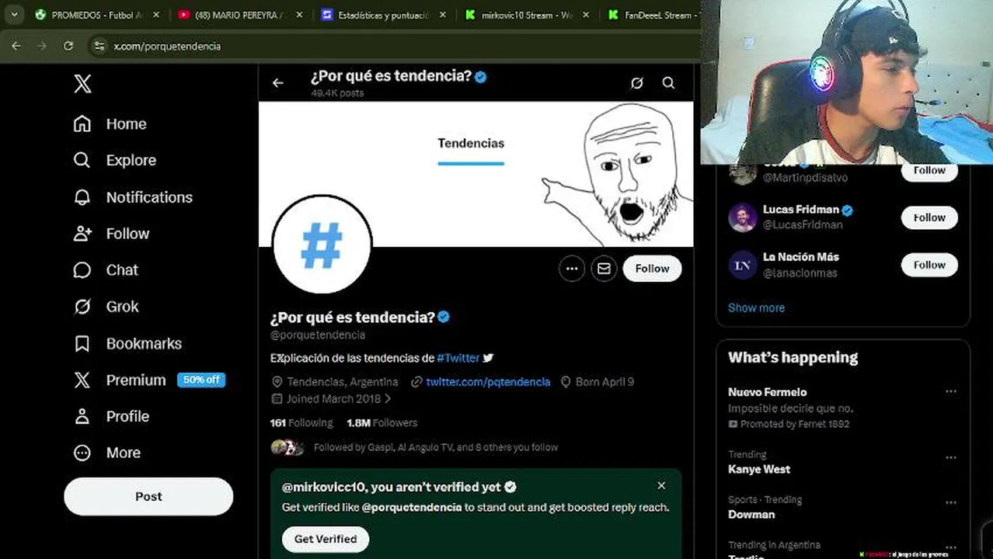Open options menu for Kanye West trend
993x559 pixels.
point(951,458)
